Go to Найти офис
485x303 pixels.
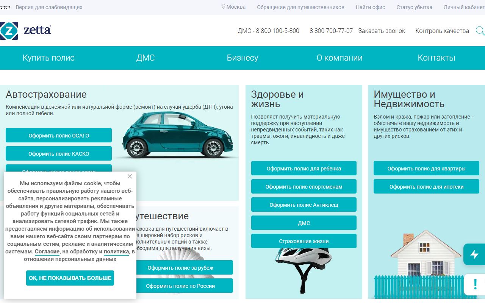pyautogui.click(x=370, y=7)
